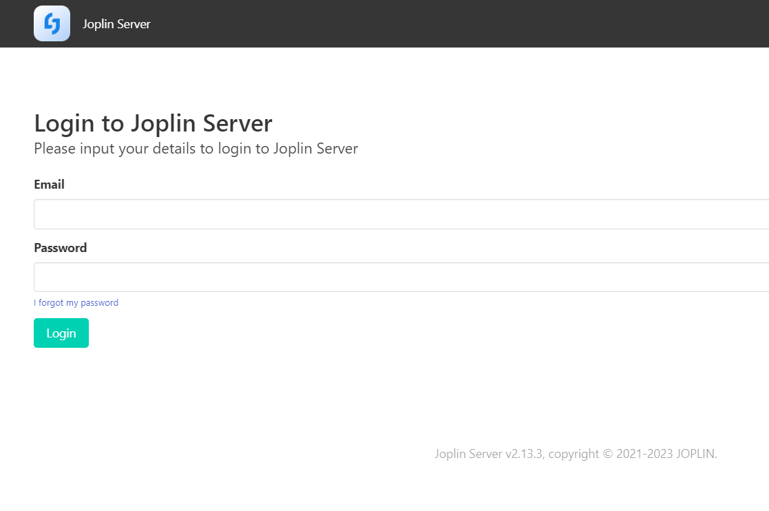Open the 'I forgot my password' link
769x511 pixels.
coord(76,302)
